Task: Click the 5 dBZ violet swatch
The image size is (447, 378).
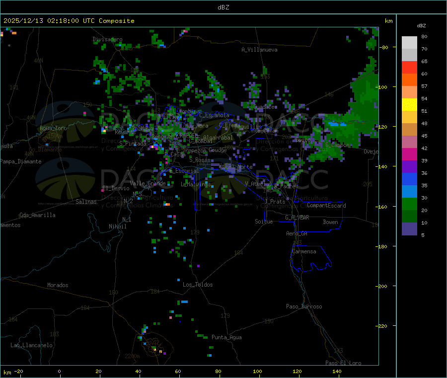Action: click(x=409, y=229)
